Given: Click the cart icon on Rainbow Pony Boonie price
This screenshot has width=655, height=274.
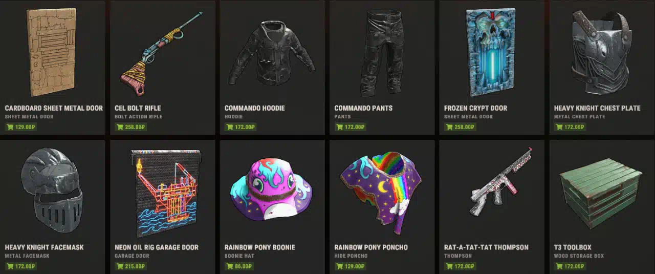Looking at the screenshot, I should [x=230, y=266].
